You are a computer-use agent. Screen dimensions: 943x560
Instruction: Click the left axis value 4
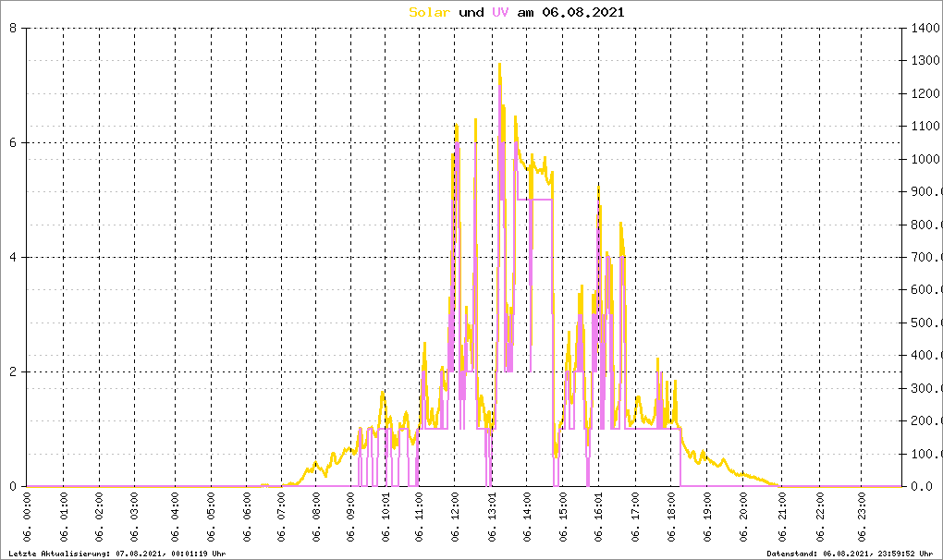pos(13,257)
